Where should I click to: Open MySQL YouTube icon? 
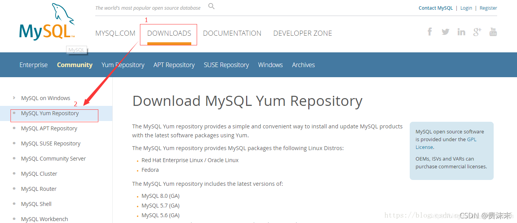tap(493, 31)
